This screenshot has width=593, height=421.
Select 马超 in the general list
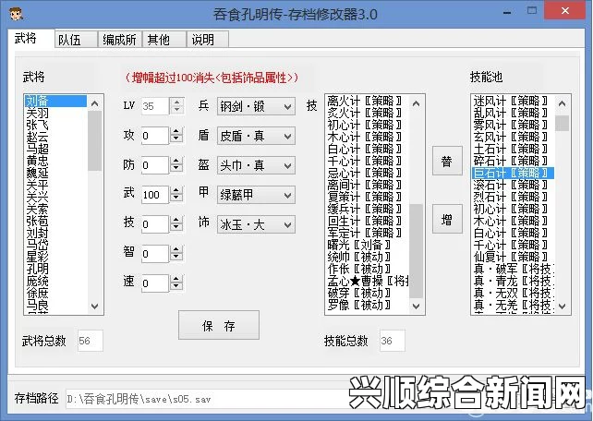point(56,149)
